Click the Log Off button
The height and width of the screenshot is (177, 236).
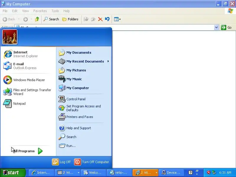[x=61, y=162]
